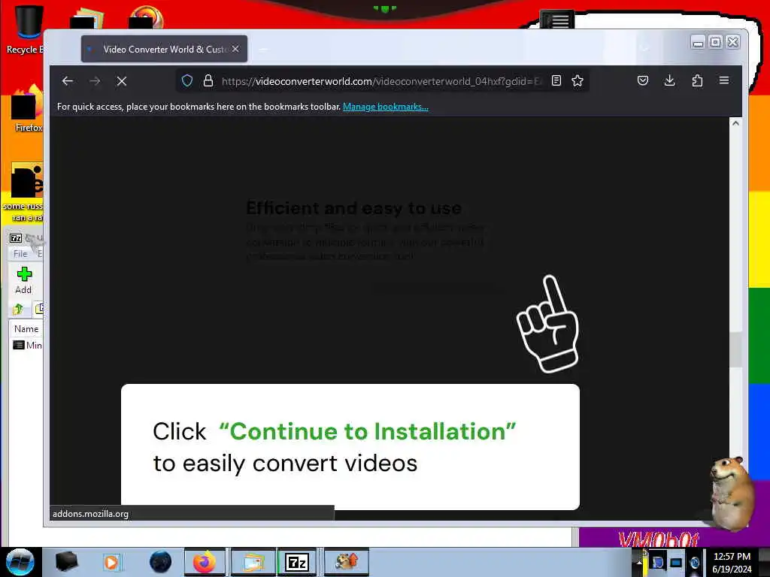Switch to the 7-Zip taskbar button

pyautogui.click(x=296, y=562)
